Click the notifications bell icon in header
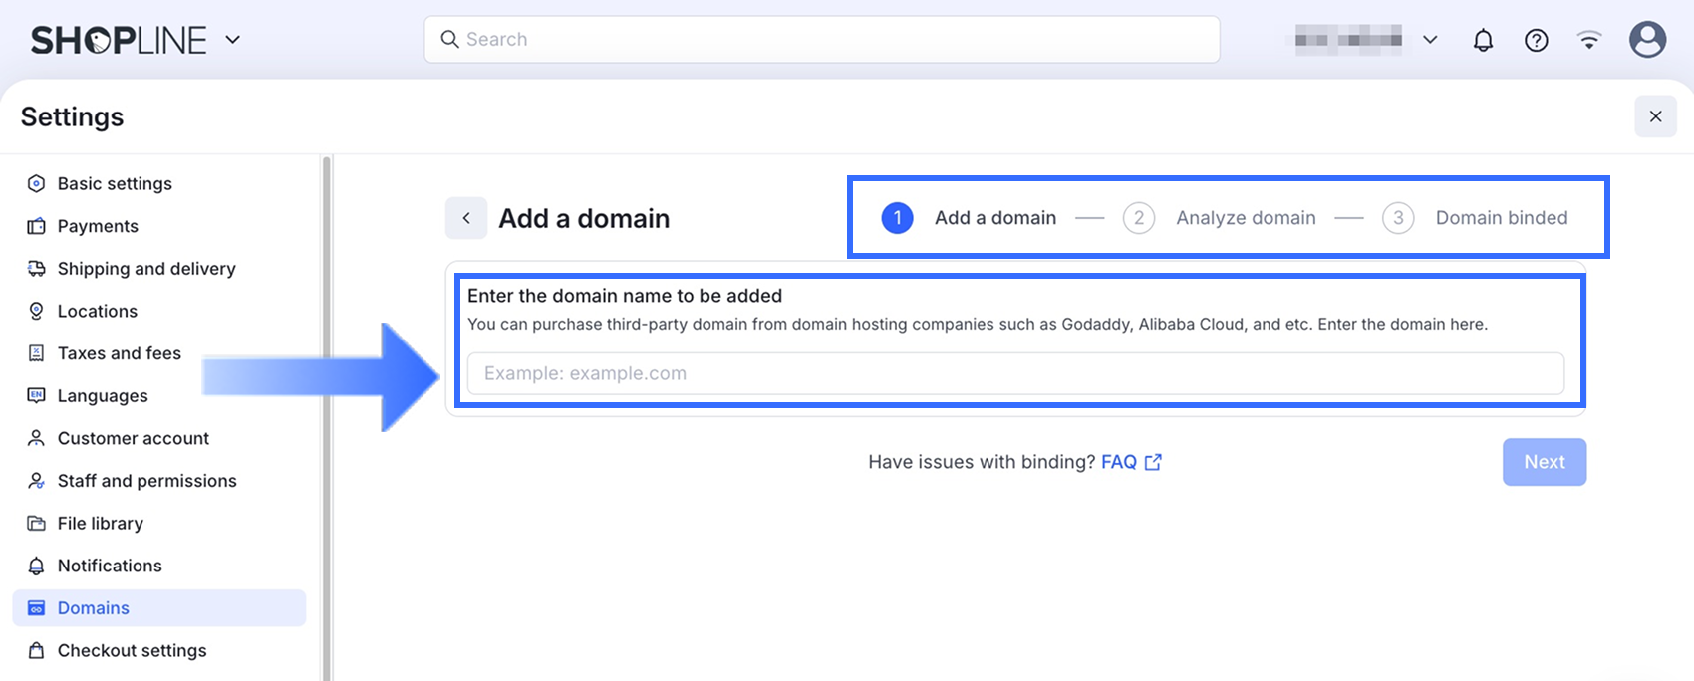The width and height of the screenshot is (1694, 681). click(1483, 40)
